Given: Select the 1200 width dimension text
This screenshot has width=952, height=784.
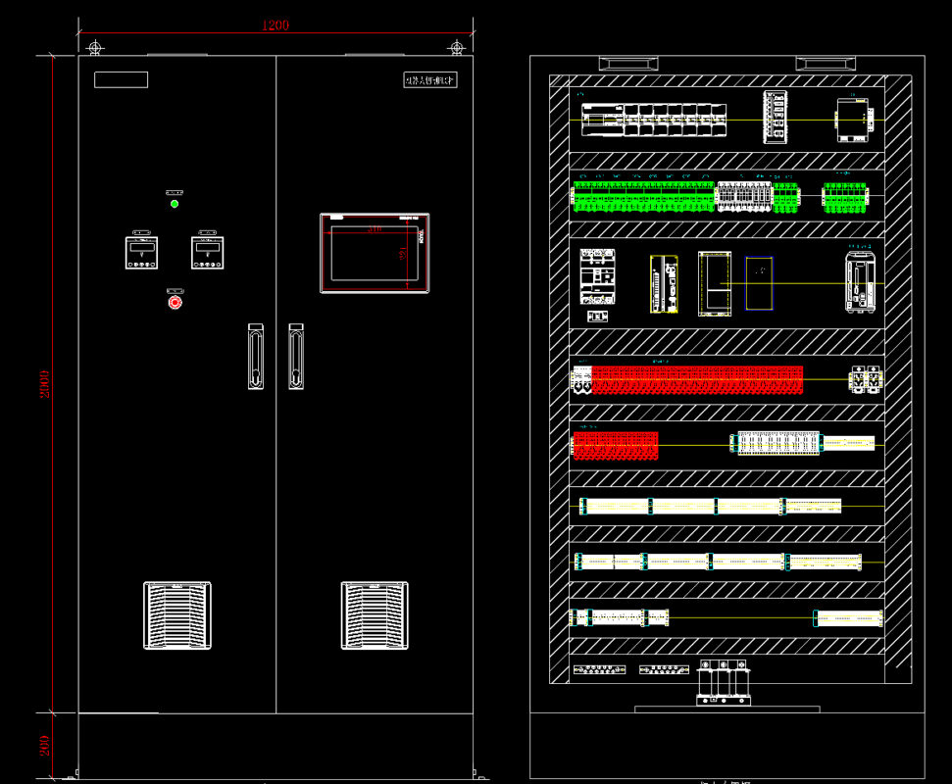Looking at the screenshot, I should click(276, 24).
